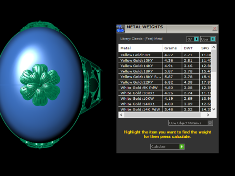The height and width of the screenshot is (176, 235).
Task: Select the White Gold:14K PdW row
Action: click(x=164, y=110)
